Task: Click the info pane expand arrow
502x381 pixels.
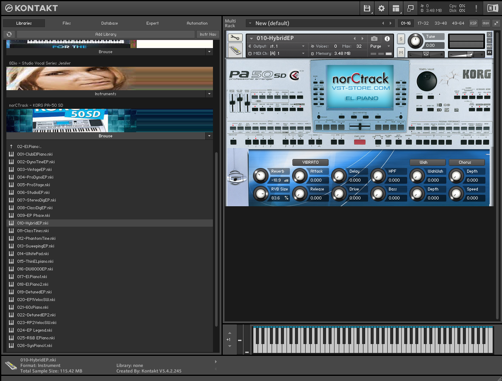Action: (x=216, y=362)
